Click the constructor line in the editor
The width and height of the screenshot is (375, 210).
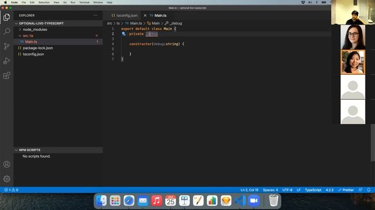[156, 44]
